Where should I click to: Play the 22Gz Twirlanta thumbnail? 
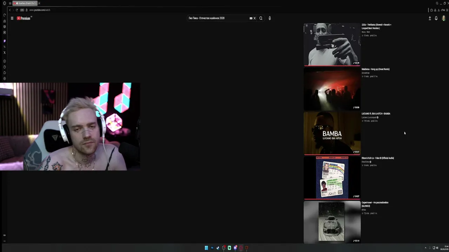[332, 44]
